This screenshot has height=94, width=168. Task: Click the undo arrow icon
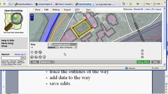[32, 57]
